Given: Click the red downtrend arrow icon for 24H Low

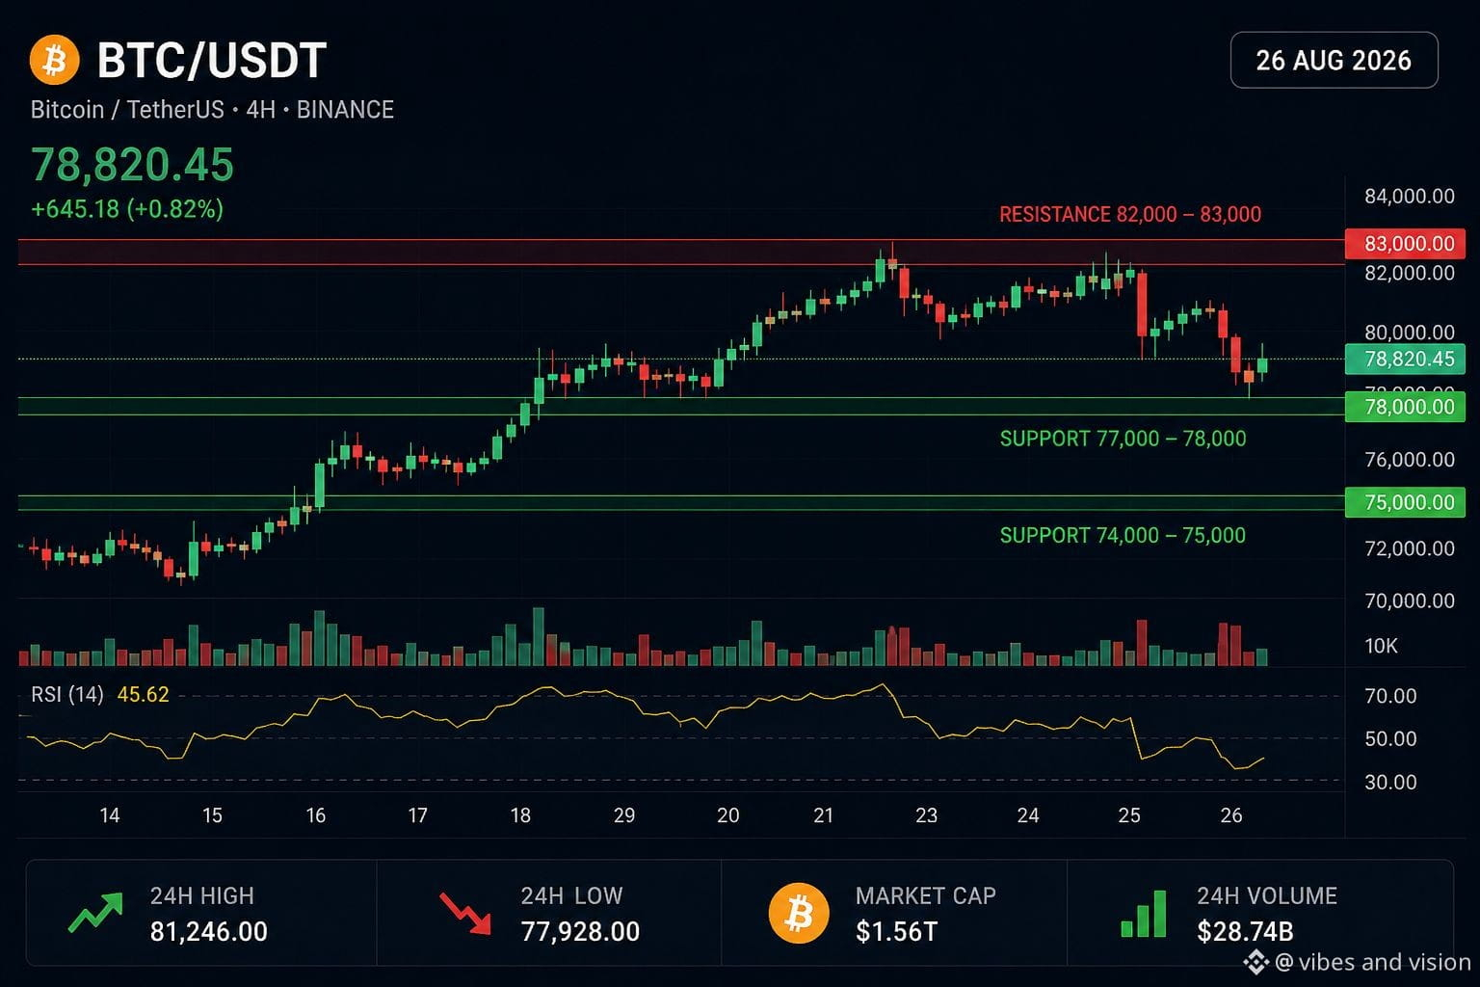Looking at the screenshot, I should point(465,914).
